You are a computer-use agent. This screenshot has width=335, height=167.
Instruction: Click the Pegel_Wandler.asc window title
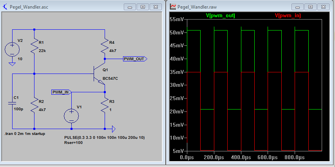coord(29,7)
